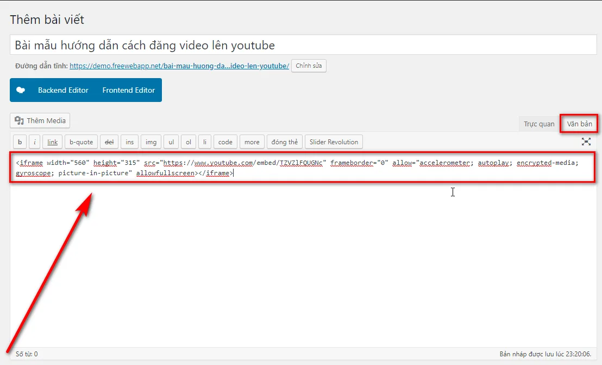Click the more quicktag button
602x365 pixels.
(252, 142)
